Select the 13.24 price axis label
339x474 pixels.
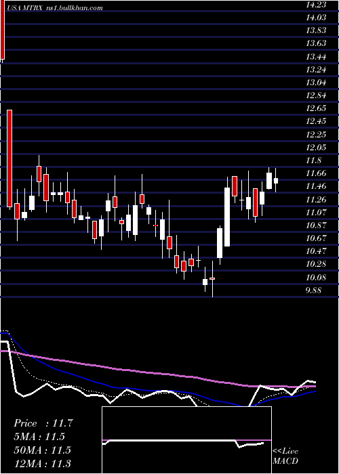click(316, 70)
